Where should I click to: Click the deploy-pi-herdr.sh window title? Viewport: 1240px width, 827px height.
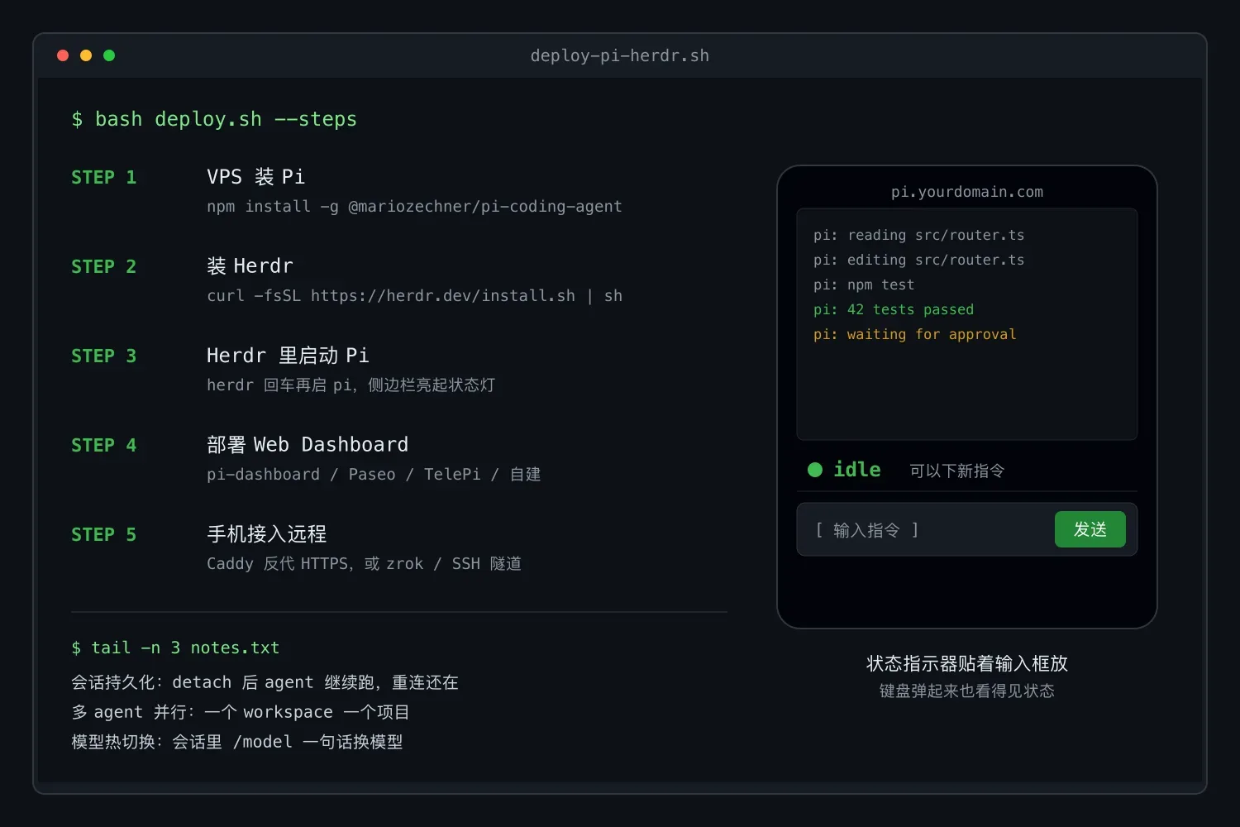click(620, 55)
